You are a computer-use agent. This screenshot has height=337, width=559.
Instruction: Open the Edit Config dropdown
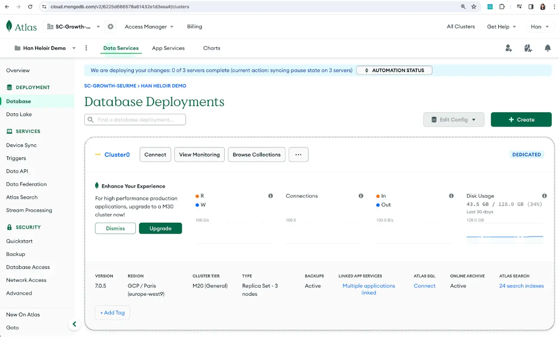point(454,119)
